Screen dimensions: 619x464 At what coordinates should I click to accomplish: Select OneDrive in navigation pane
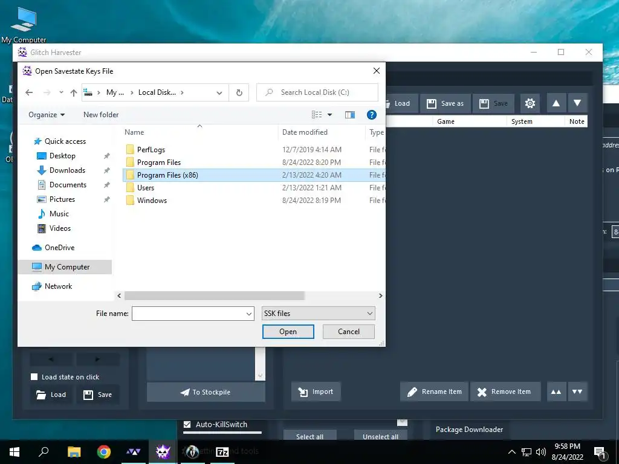(54, 248)
